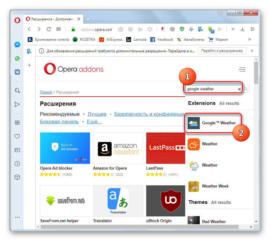Open the Speed Dial grid in the toolbar
Viewport: 270px width, 241px height.
coord(59,29)
